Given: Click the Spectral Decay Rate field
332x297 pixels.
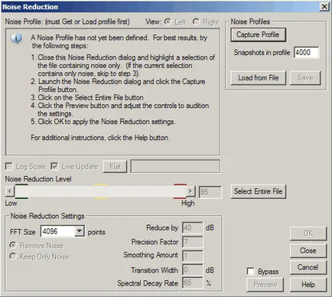Looking at the screenshot, I should tap(193, 283).
